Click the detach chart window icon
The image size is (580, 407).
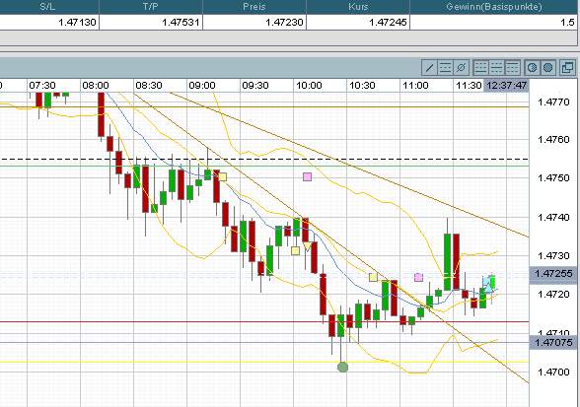click(x=567, y=68)
